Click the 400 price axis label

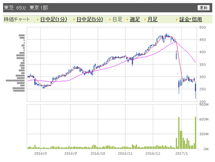click(x=202, y=52)
